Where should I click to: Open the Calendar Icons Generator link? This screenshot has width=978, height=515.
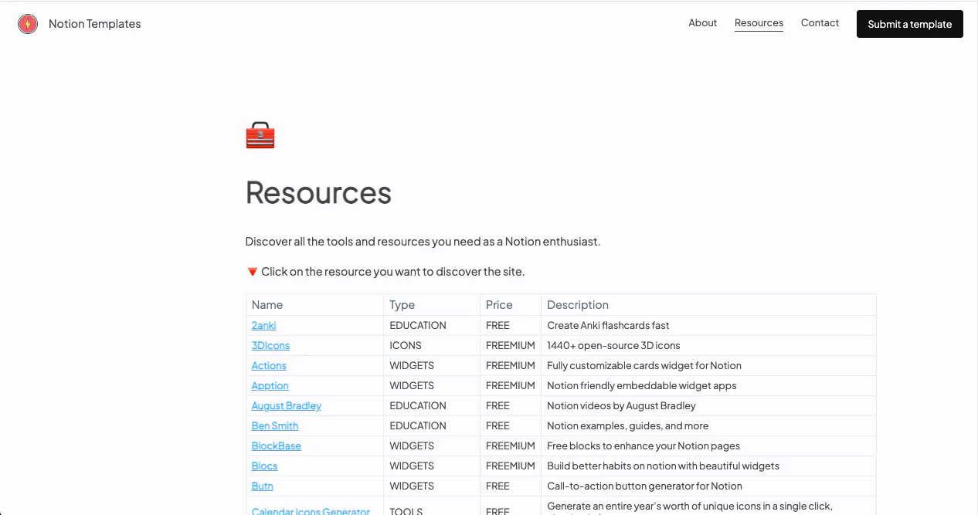[311, 510]
